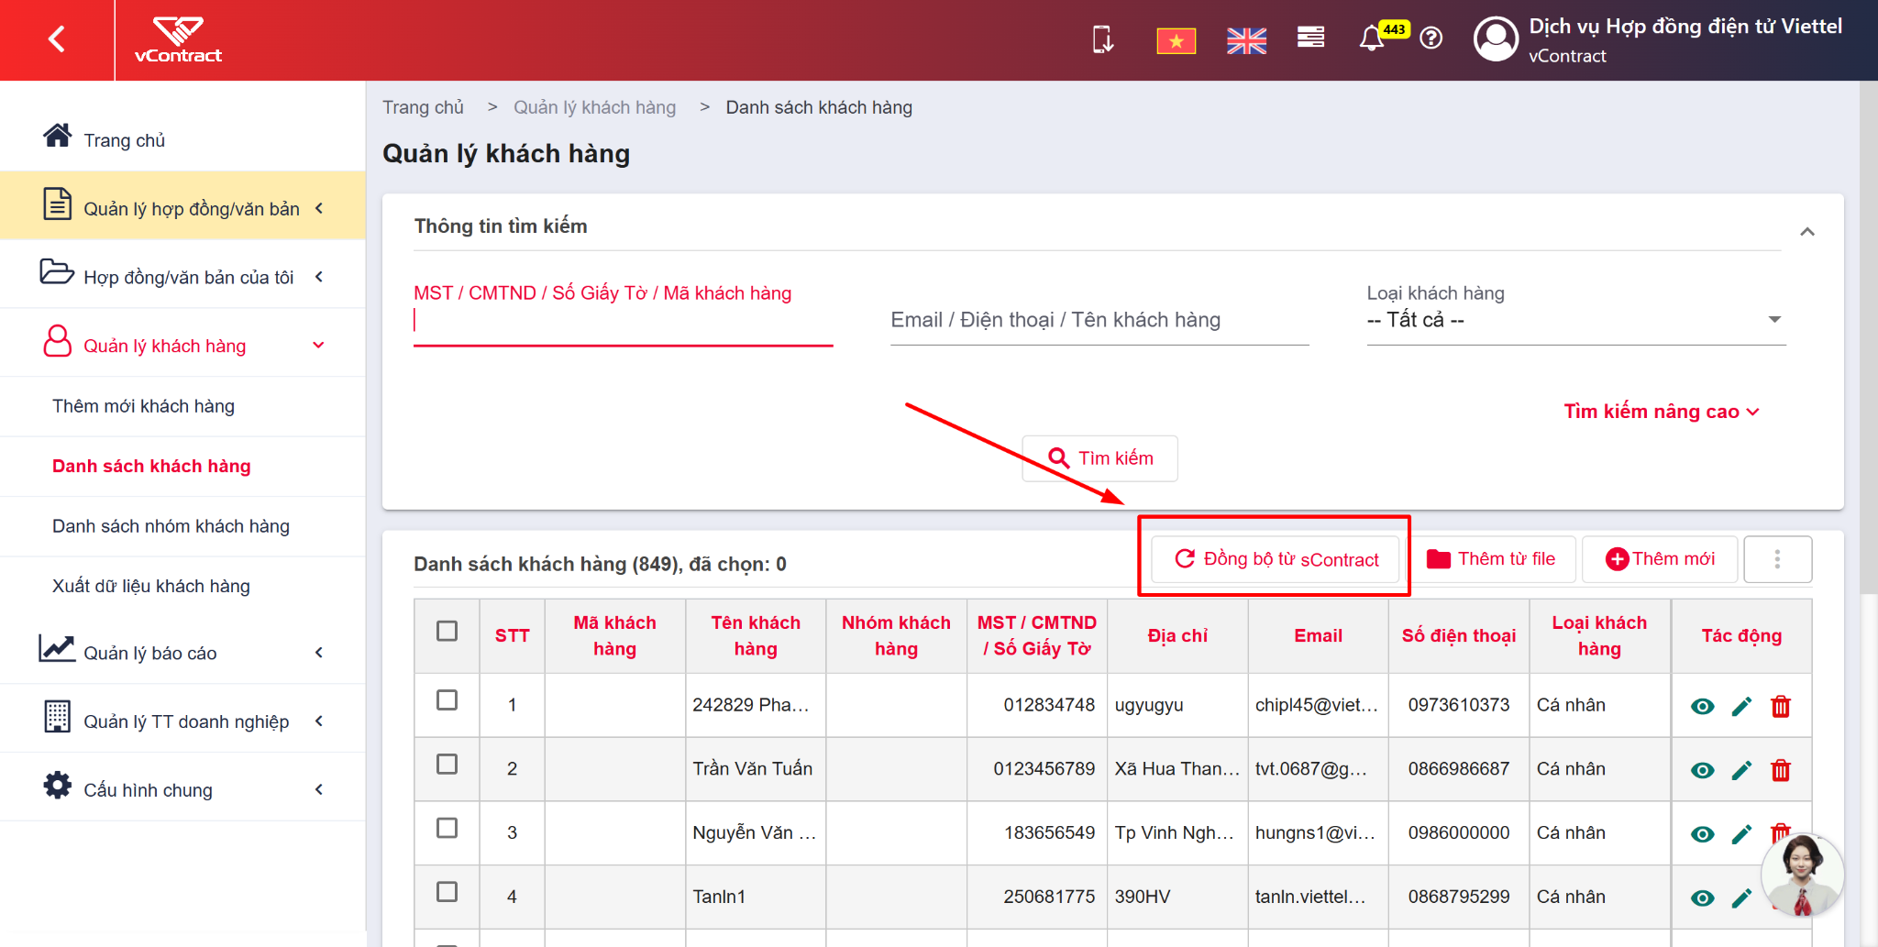Click the Đồng bộ từ sContract button
This screenshot has height=947, width=1878.
click(x=1275, y=559)
